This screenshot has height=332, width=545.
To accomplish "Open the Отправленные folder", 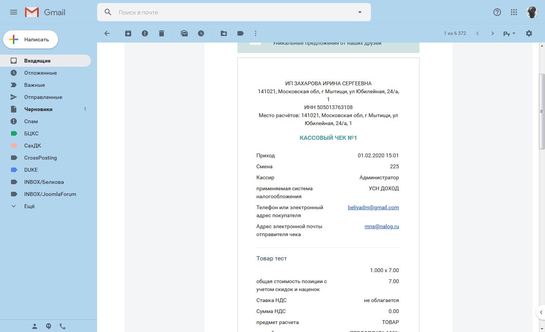I will coord(46,97).
